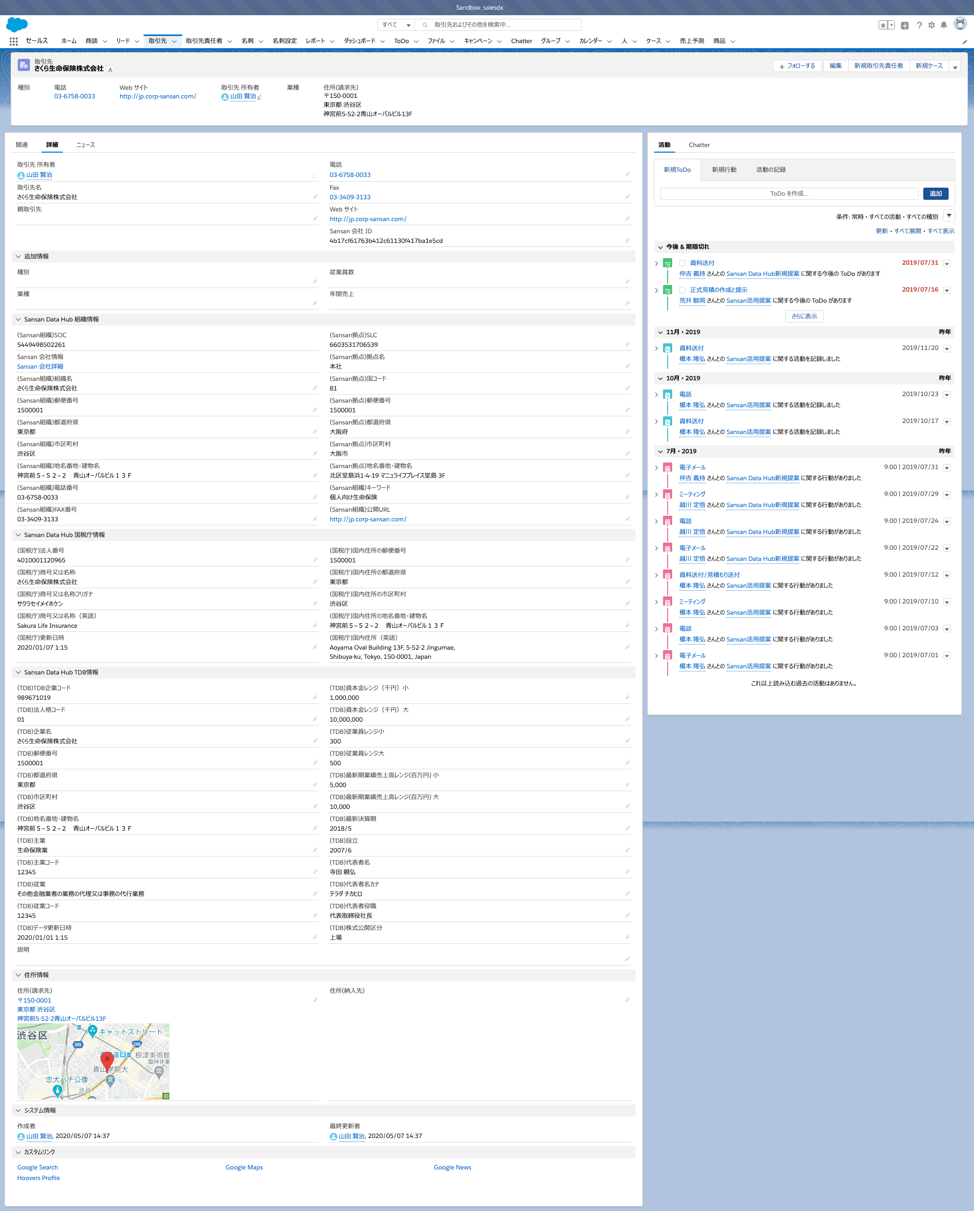Click the ToDo を作成 input field
974x1211 pixels.
click(x=788, y=194)
